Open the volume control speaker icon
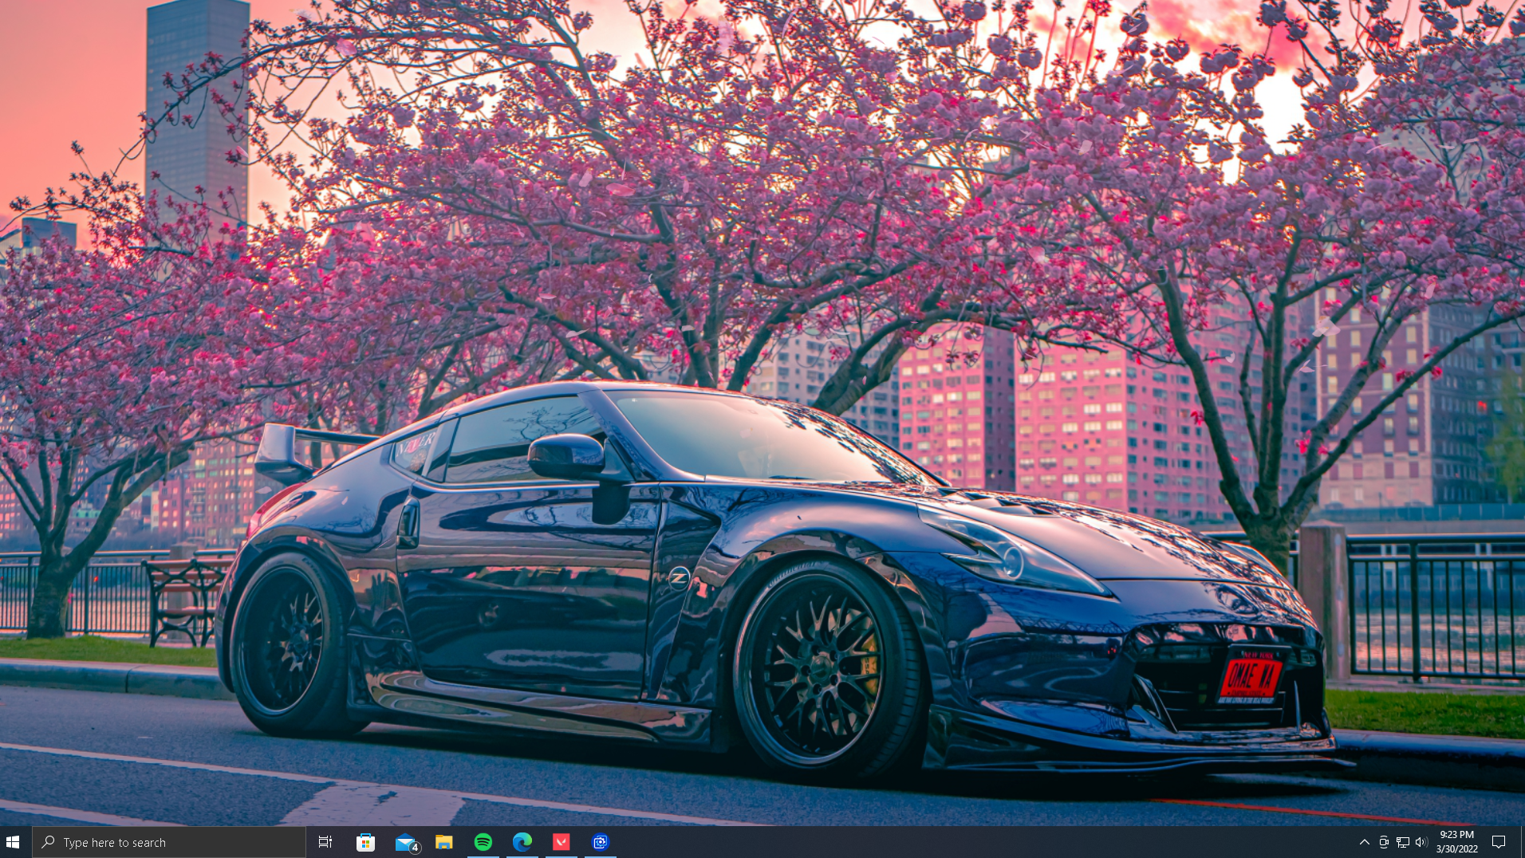This screenshot has height=858, width=1525. click(1421, 842)
